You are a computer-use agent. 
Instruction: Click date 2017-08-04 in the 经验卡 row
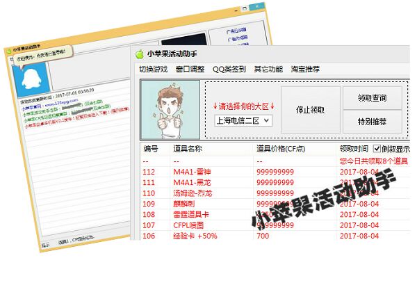[359, 236]
